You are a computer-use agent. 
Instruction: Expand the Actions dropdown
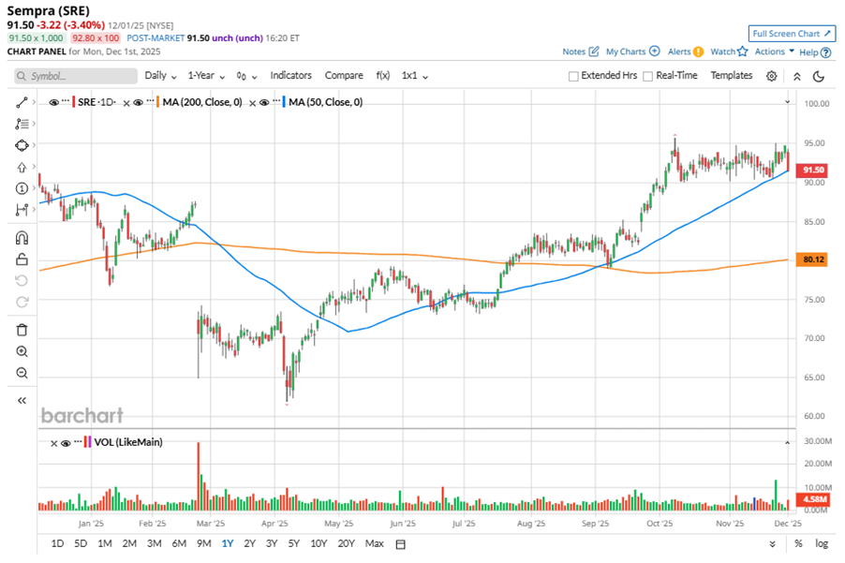775,52
